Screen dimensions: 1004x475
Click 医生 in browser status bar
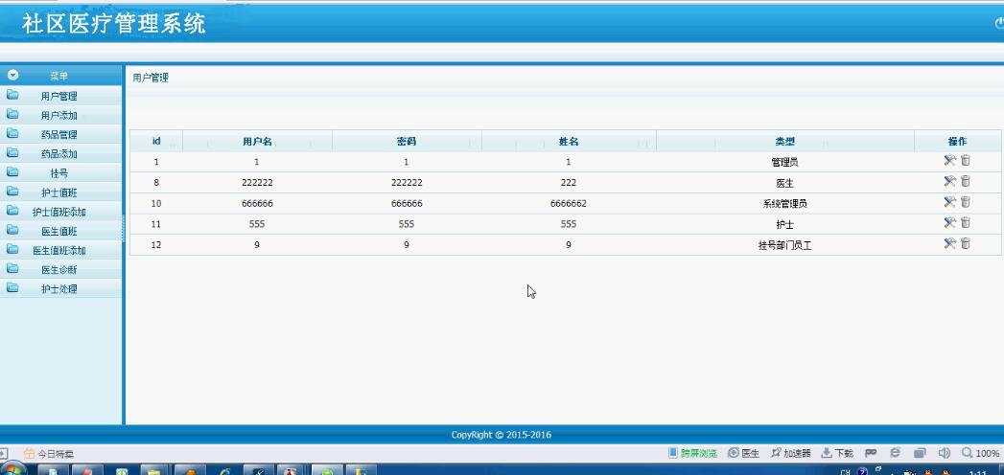click(743, 453)
